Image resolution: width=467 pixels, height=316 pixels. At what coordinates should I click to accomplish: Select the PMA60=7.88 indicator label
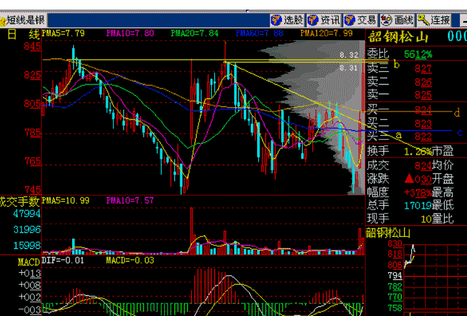click(x=259, y=33)
